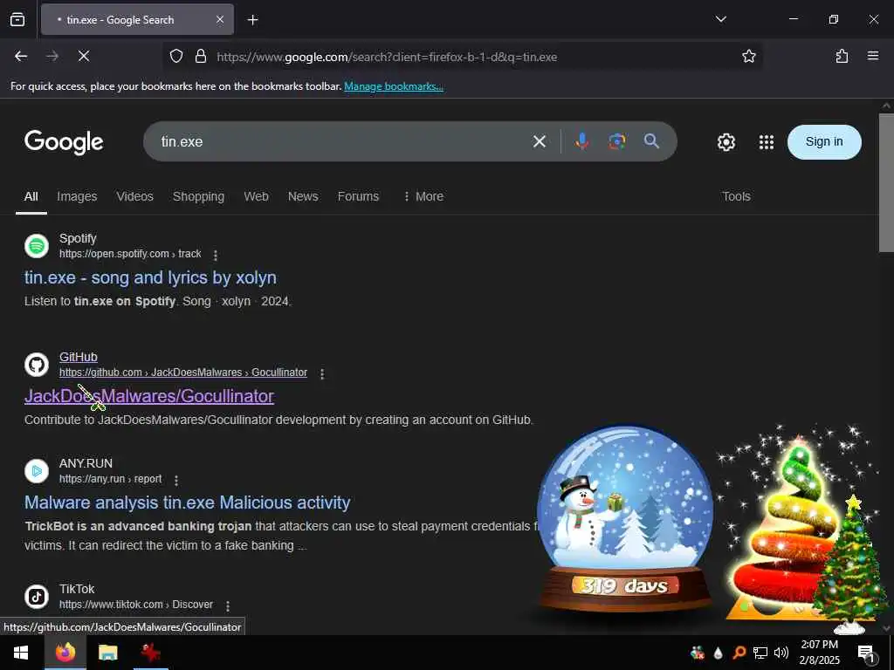Open the notification center icon
Viewport: 894px width, 670px height.
[x=866, y=653]
